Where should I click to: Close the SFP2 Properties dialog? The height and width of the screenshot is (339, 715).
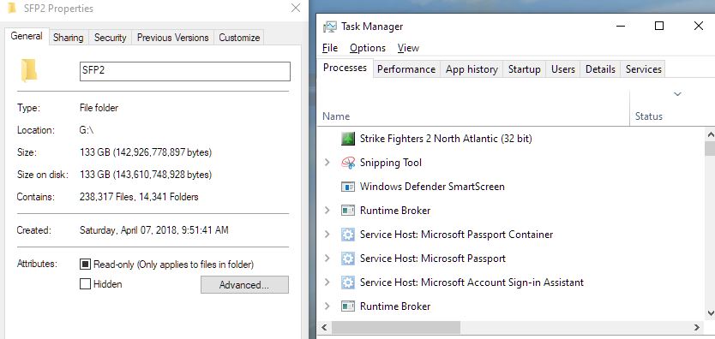click(296, 8)
